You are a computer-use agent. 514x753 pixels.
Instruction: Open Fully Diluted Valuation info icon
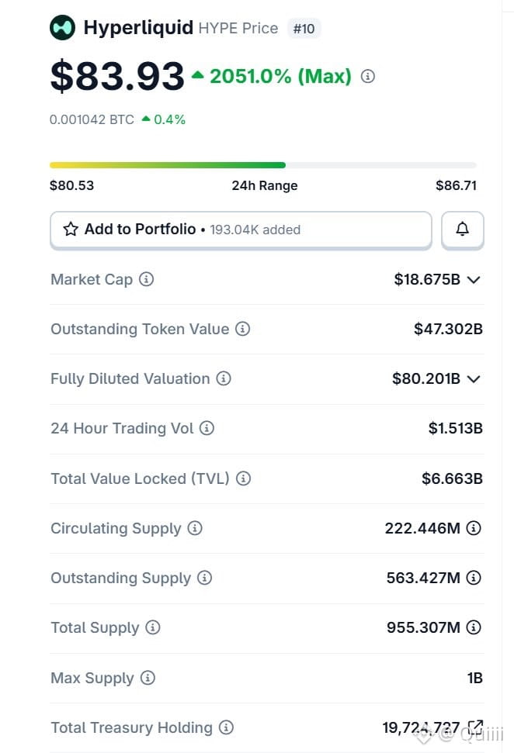223,378
